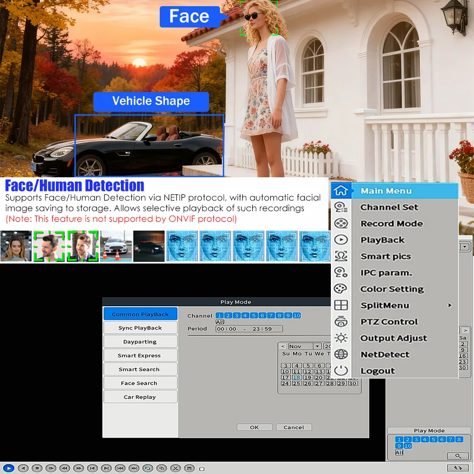Select the Smart Express tab
Image resolution: width=474 pixels, height=474 pixels.
pos(140,355)
